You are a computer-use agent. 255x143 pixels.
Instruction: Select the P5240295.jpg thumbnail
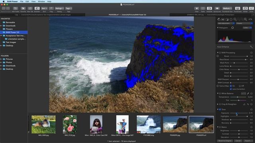coord(175,124)
